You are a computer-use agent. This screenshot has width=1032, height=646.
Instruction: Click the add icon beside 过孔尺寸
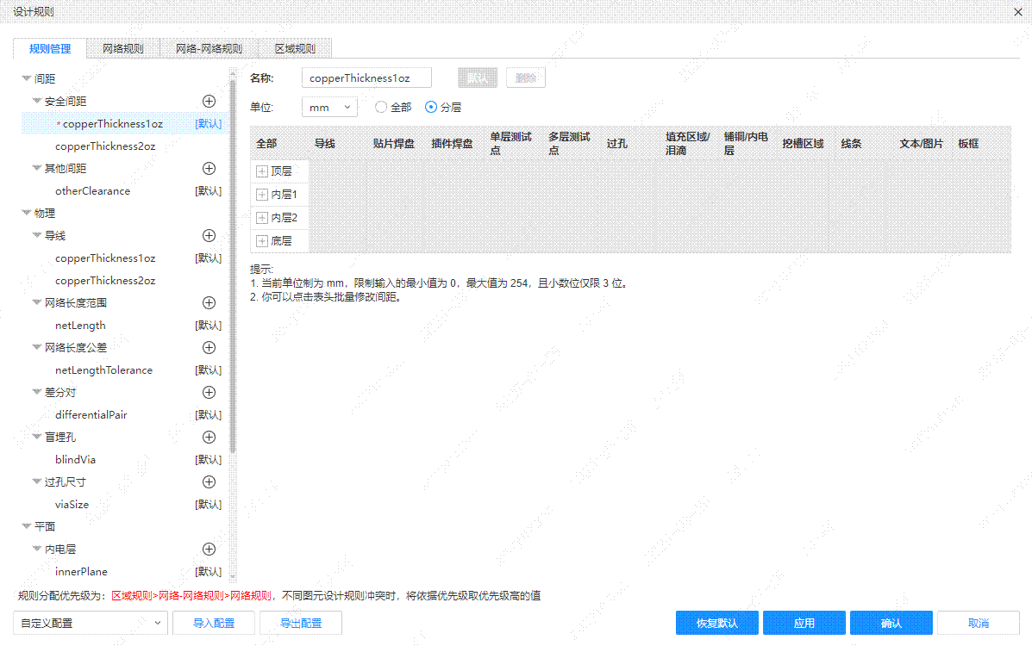209,481
